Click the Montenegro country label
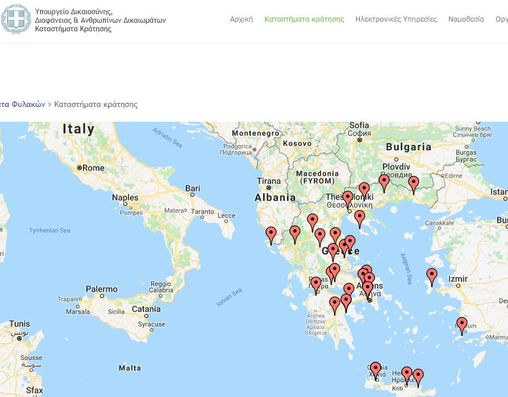 (x=256, y=133)
